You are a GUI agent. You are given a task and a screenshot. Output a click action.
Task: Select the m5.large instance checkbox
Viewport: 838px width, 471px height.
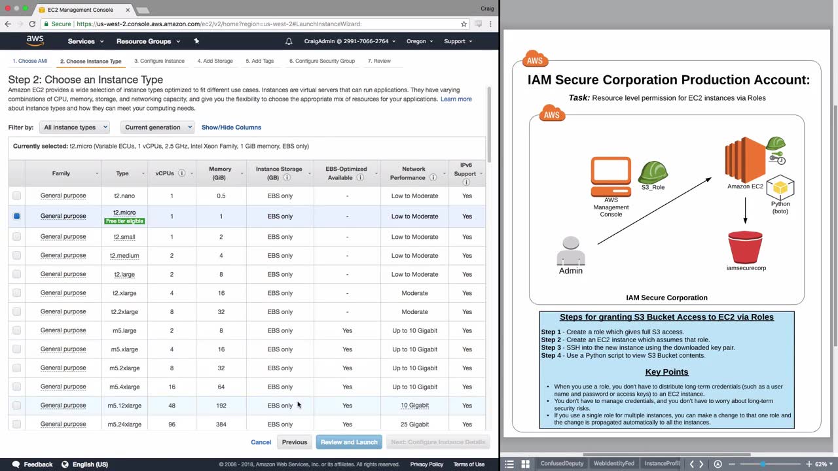click(16, 330)
